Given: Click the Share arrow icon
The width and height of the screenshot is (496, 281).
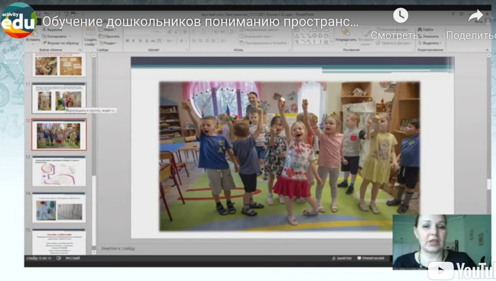Looking at the screenshot, I should click(x=475, y=16).
